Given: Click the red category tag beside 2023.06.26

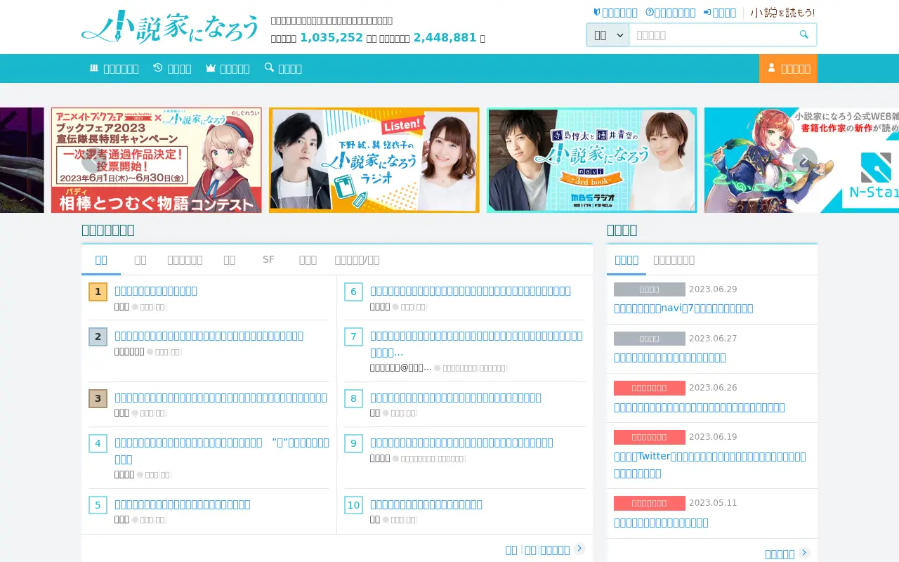Looking at the screenshot, I should [x=650, y=388].
